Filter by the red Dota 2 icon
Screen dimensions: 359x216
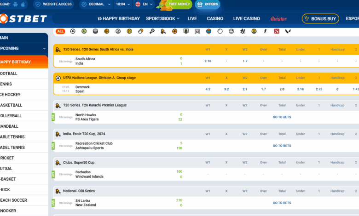click(277, 31)
